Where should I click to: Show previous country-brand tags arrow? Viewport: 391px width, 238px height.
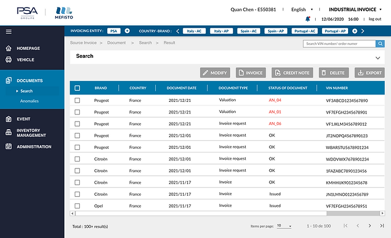pos(178,31)
